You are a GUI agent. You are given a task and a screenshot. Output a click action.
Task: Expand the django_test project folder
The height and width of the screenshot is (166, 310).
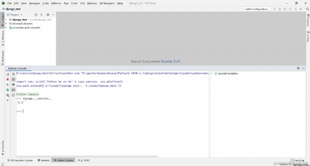click(x=6, y=20)
